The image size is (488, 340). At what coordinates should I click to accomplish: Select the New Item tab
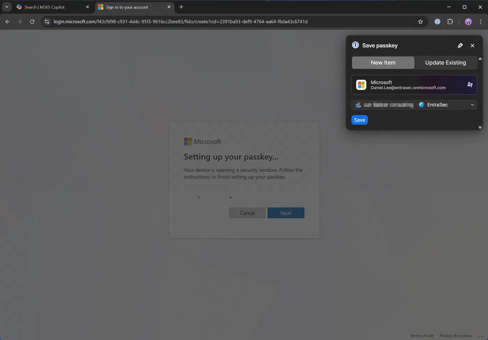383,63
